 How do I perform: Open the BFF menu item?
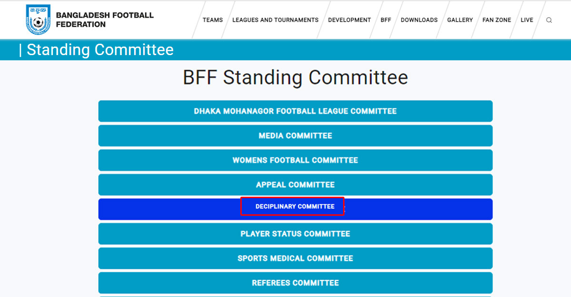click(x=385, y=20)
